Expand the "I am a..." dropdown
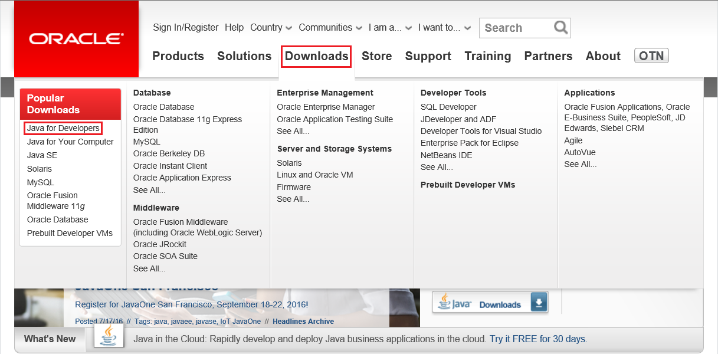 coord(390,27)
